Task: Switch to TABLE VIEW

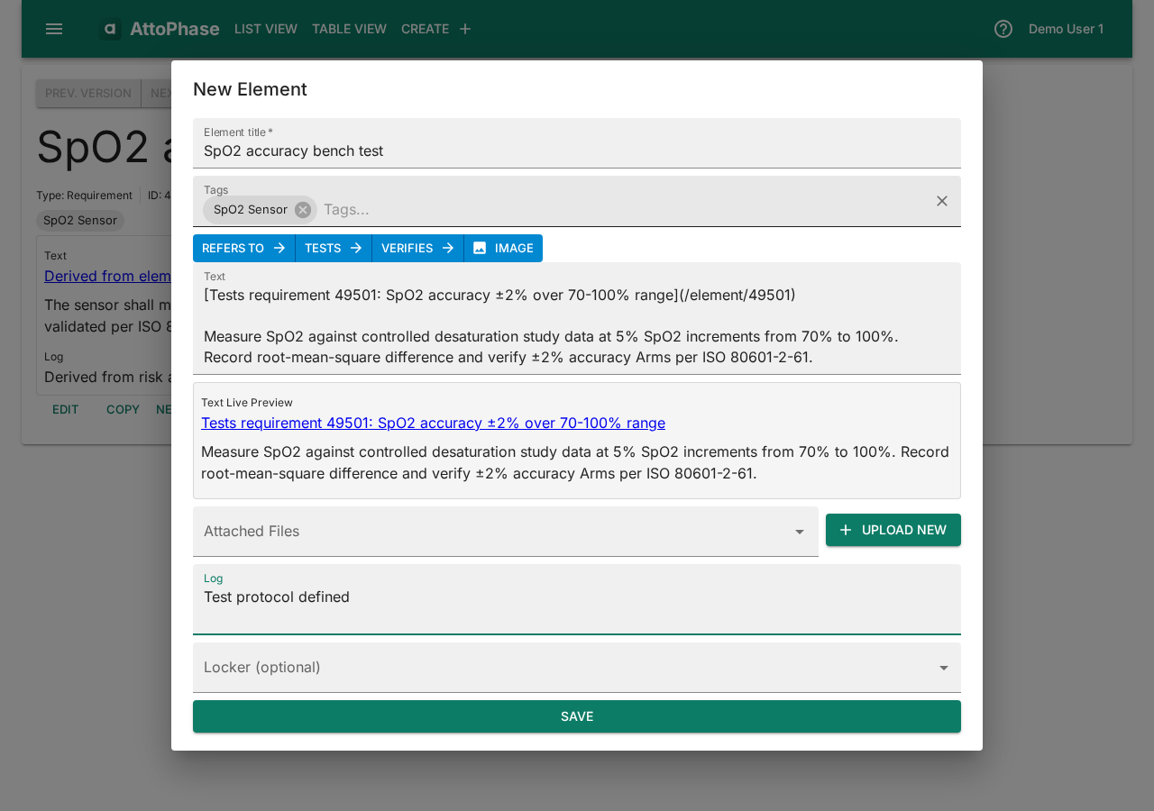Action: click(x=349, y=28)
